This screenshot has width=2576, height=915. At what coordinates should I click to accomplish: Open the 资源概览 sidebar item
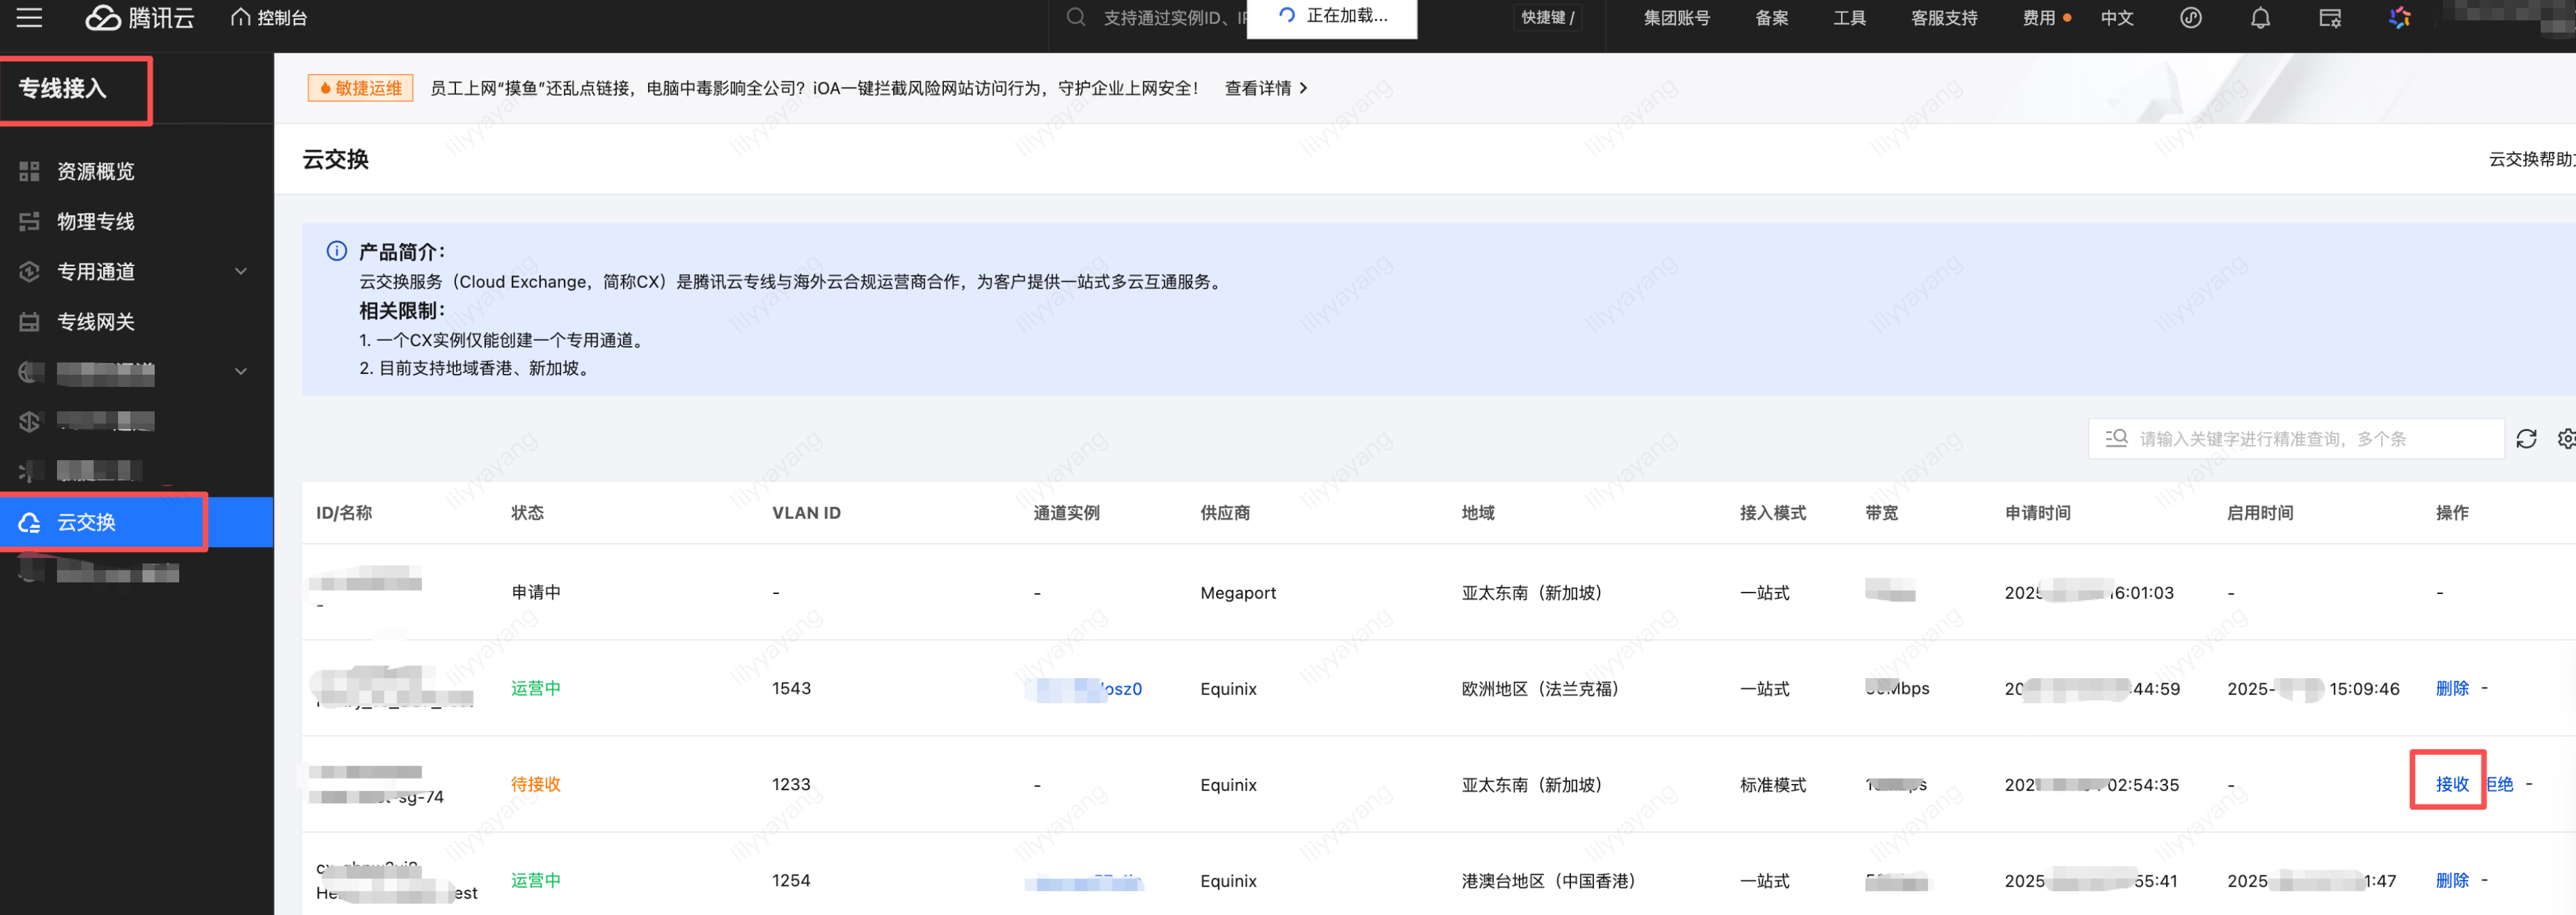(x=95, y=172)
